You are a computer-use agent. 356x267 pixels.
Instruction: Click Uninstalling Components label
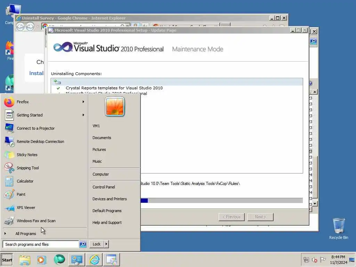(76, 74)
